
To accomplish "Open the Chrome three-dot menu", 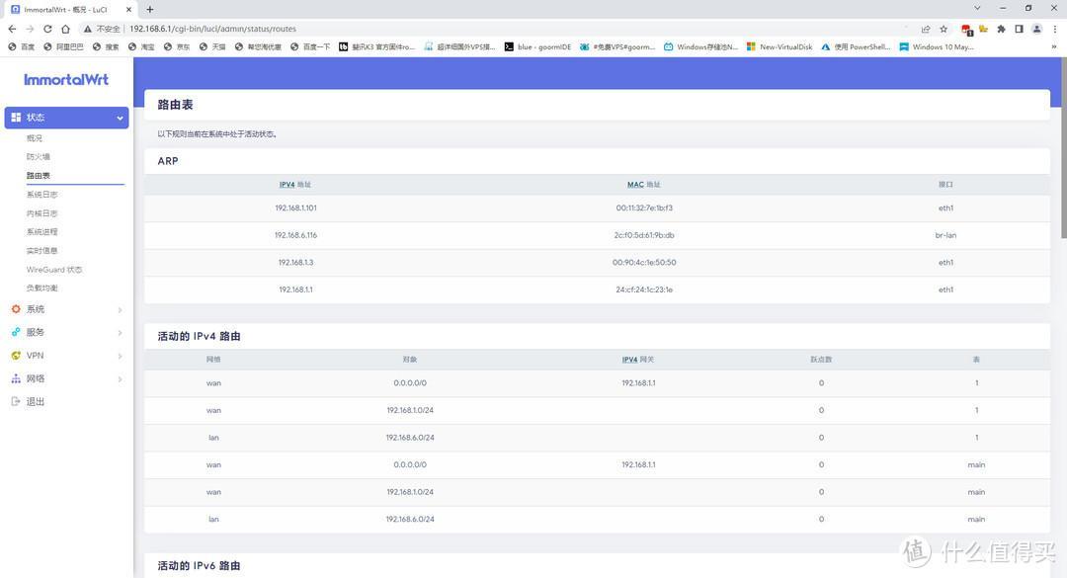I will (1055, 29).
